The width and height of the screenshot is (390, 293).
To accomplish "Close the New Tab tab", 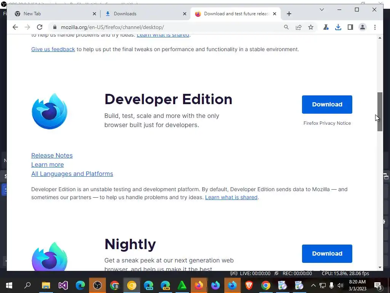I will click(x=94, y=14).
